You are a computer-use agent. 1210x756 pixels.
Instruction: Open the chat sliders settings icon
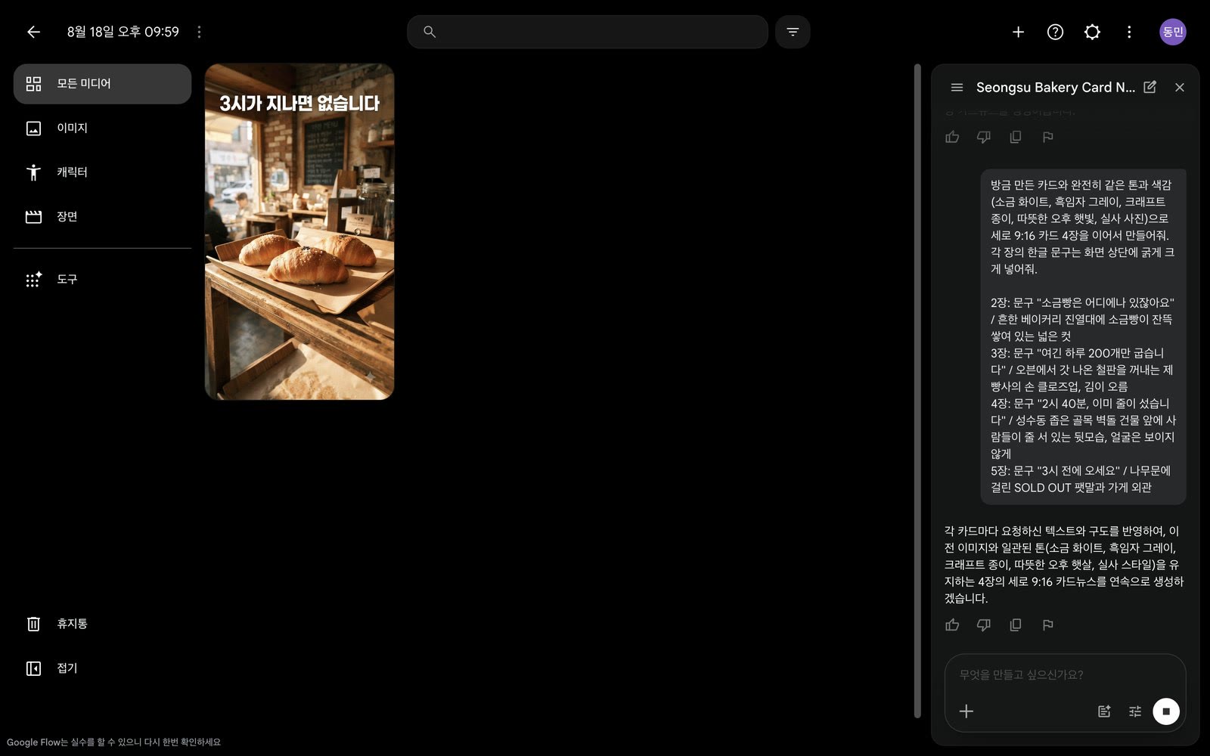point(1135,711)
